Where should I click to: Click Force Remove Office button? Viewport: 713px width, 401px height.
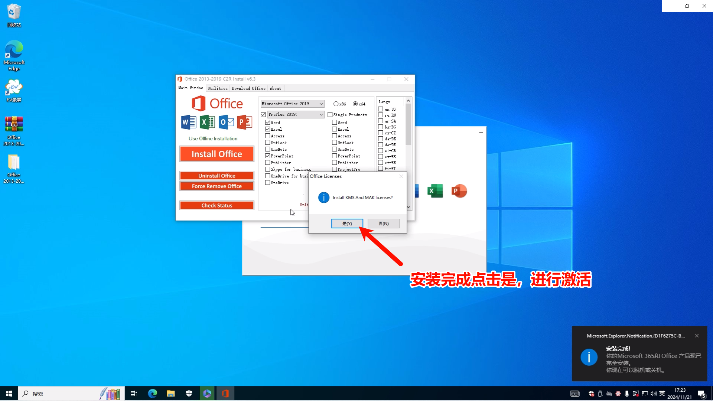(217, 186)
